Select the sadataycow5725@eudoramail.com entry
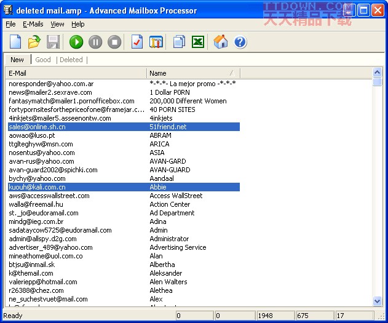The width and height of the screenshot is (388, 323). [124, 230]
